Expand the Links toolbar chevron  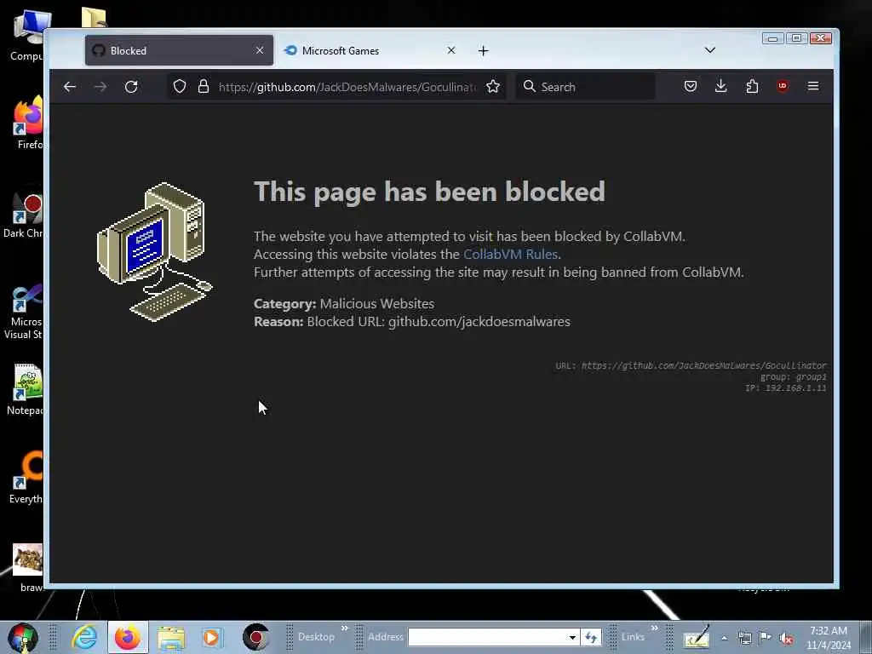click(654, 628)
